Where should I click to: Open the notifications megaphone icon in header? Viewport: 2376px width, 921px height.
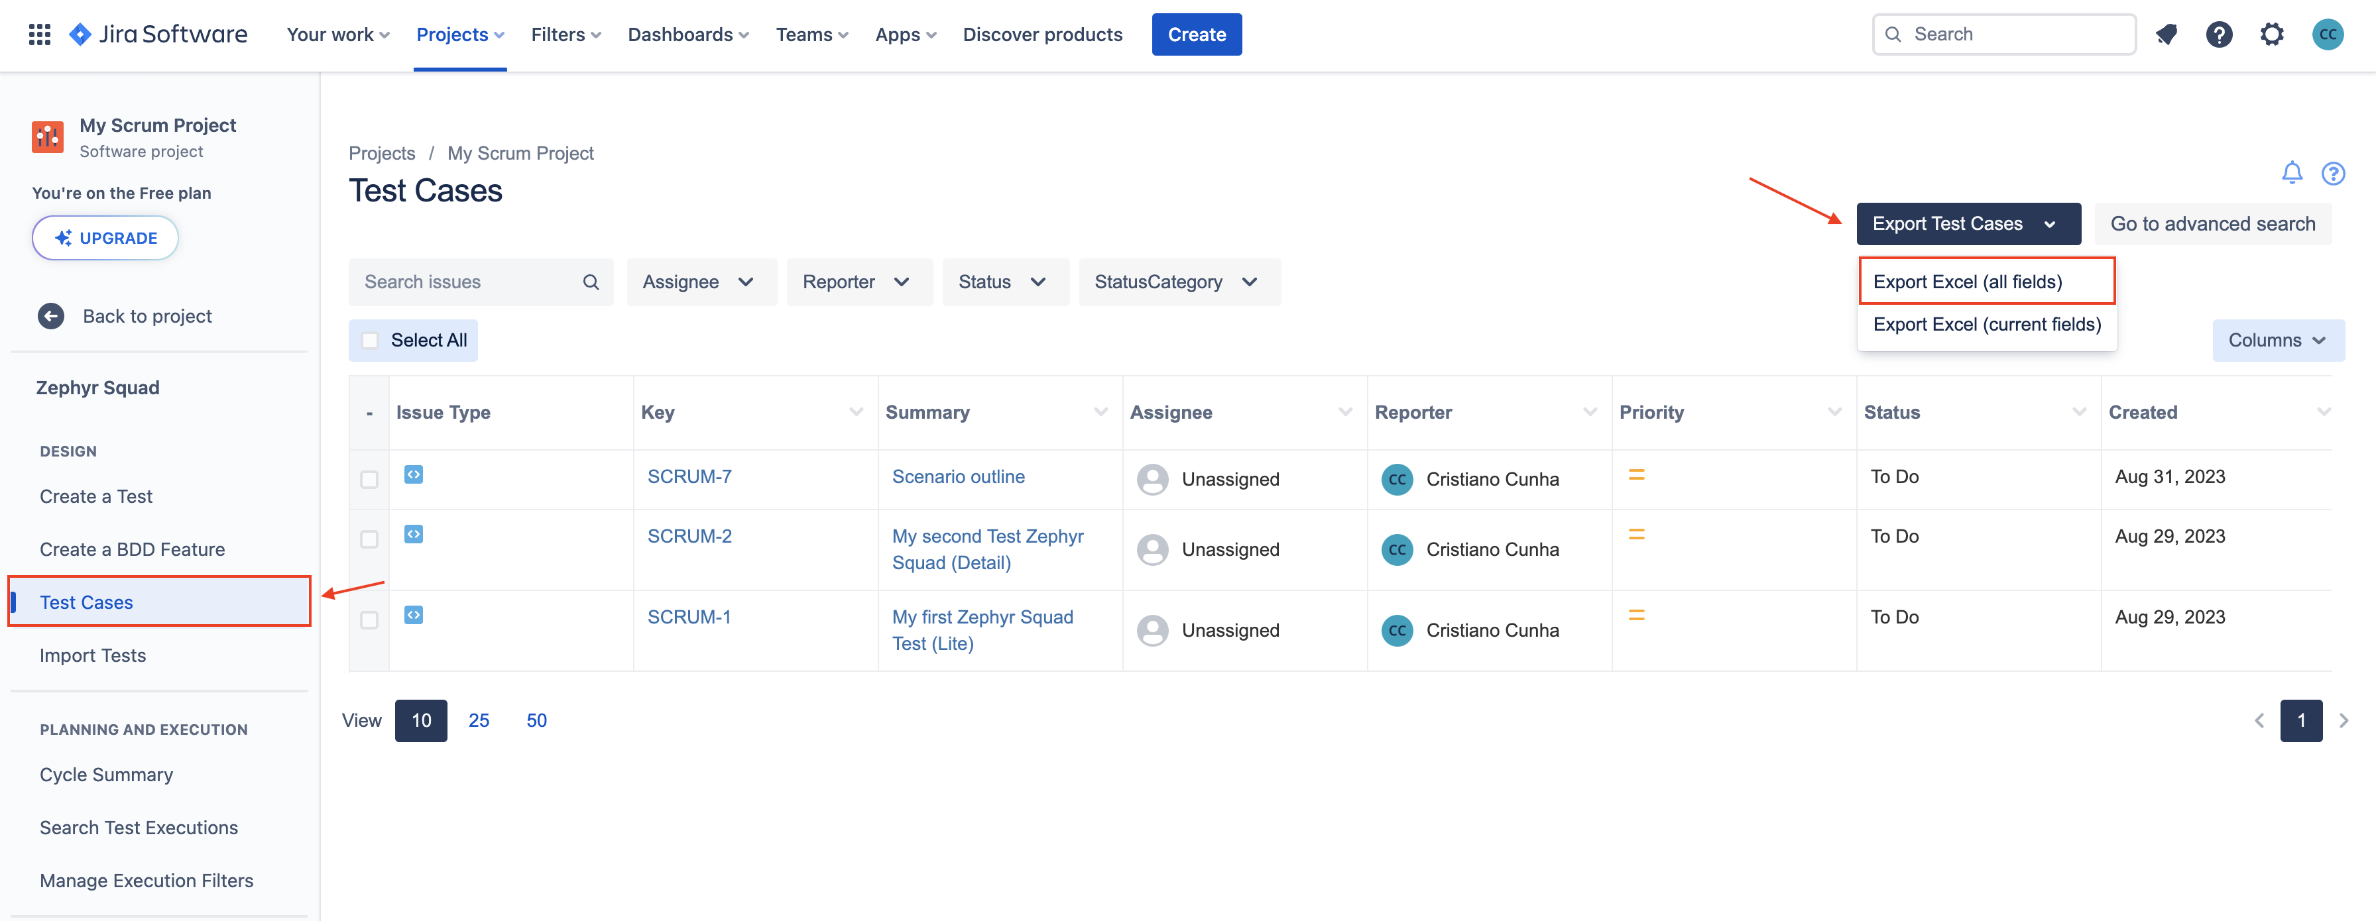[x=2167, y=34]
